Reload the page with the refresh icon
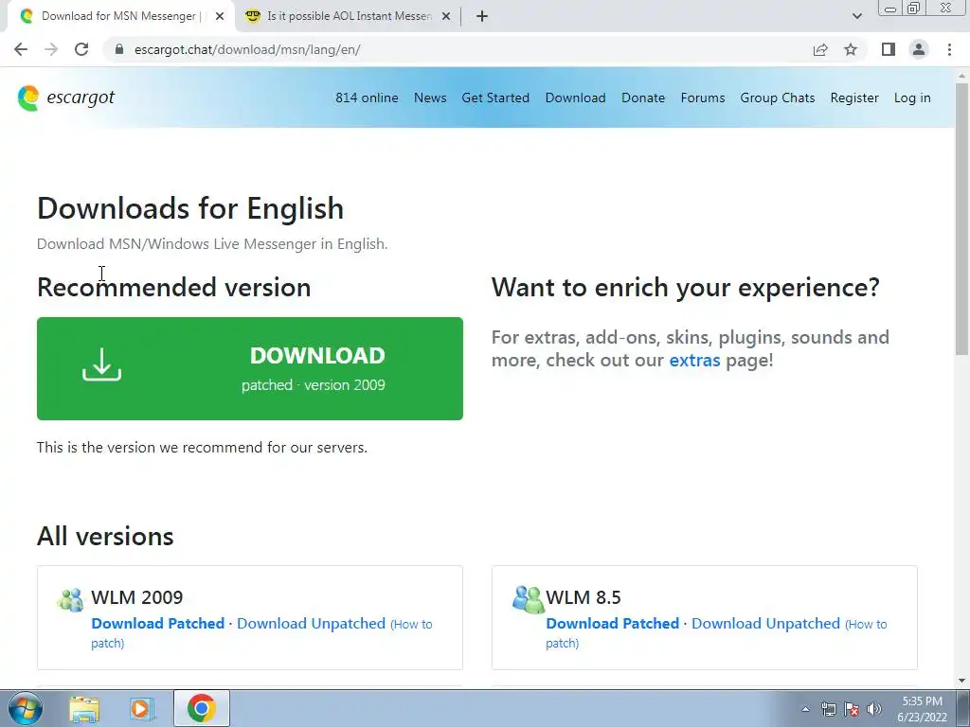 (x=81, y=49)
